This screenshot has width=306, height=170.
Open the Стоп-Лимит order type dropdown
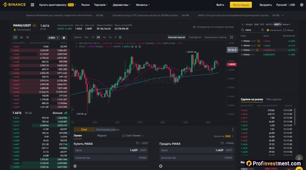[133, 136]
